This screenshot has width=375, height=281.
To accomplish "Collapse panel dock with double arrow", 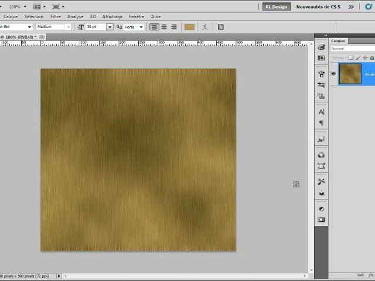I will coord(326,35).
